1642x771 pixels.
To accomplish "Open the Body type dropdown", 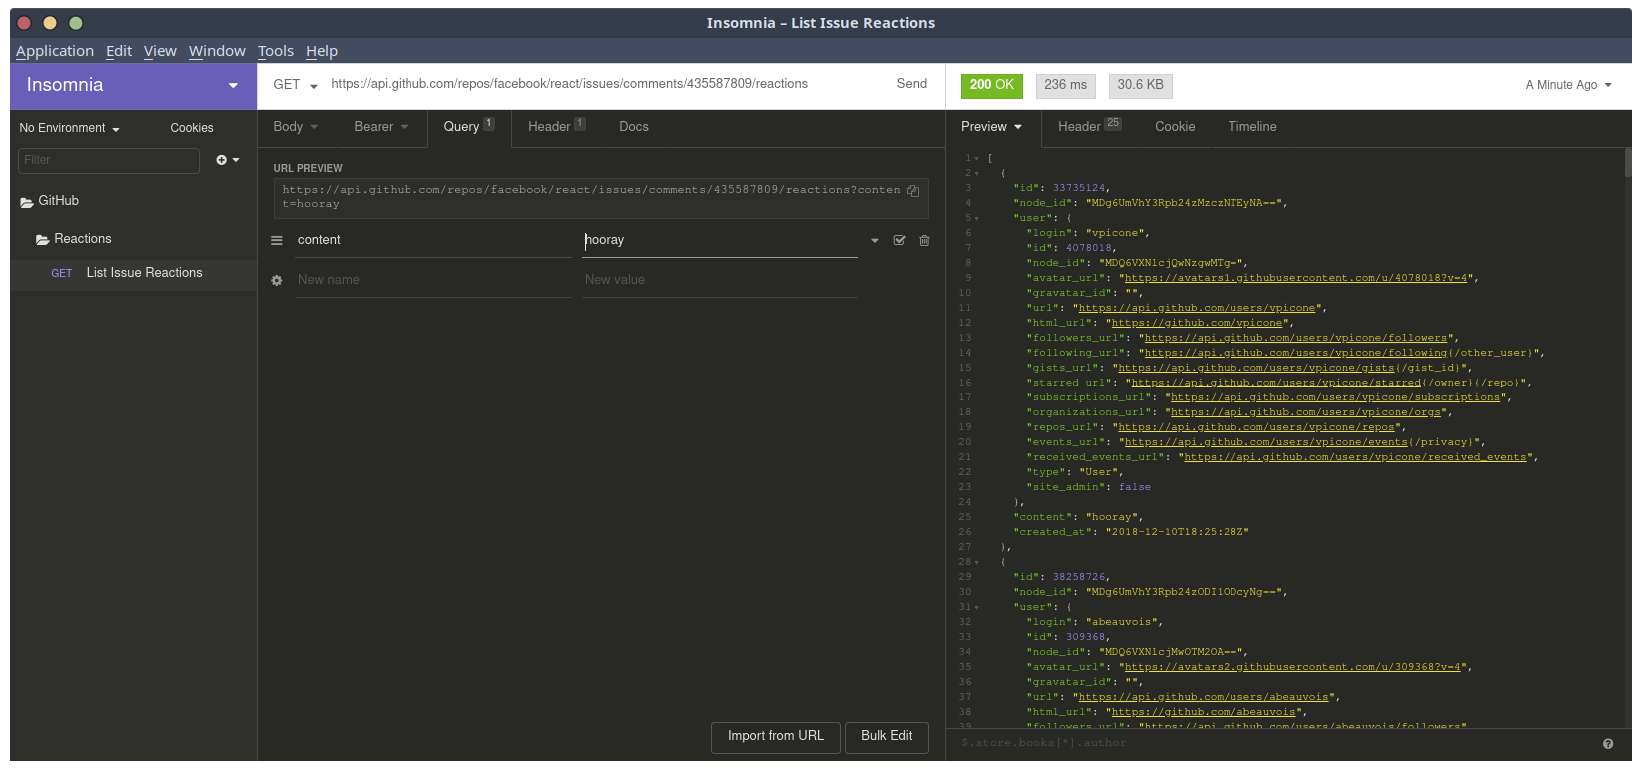I will (296, 127).
